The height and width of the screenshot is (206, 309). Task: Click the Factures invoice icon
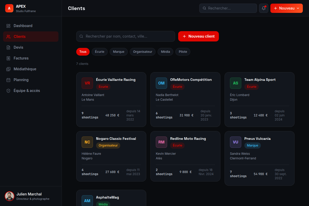click(8, 58)
